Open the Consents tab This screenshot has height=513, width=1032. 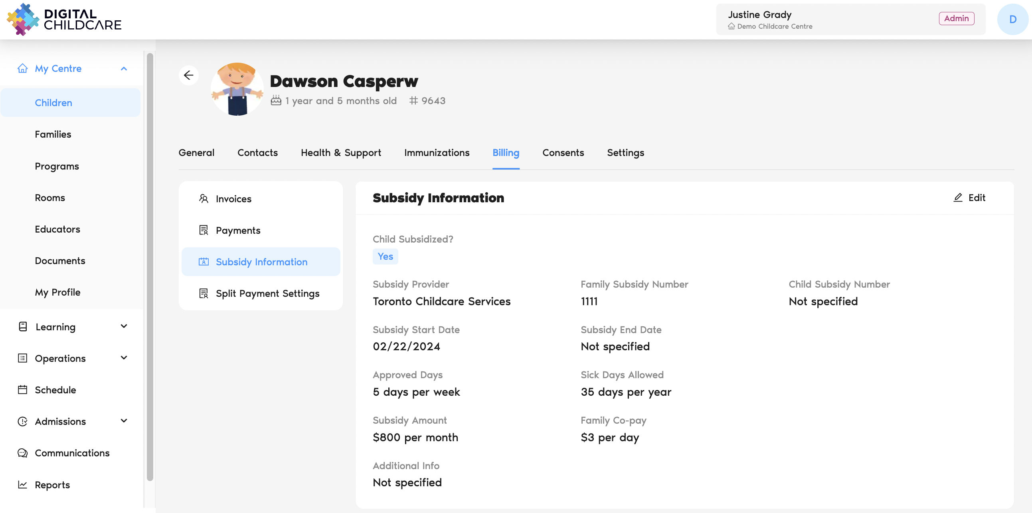(x=563, y=152)
